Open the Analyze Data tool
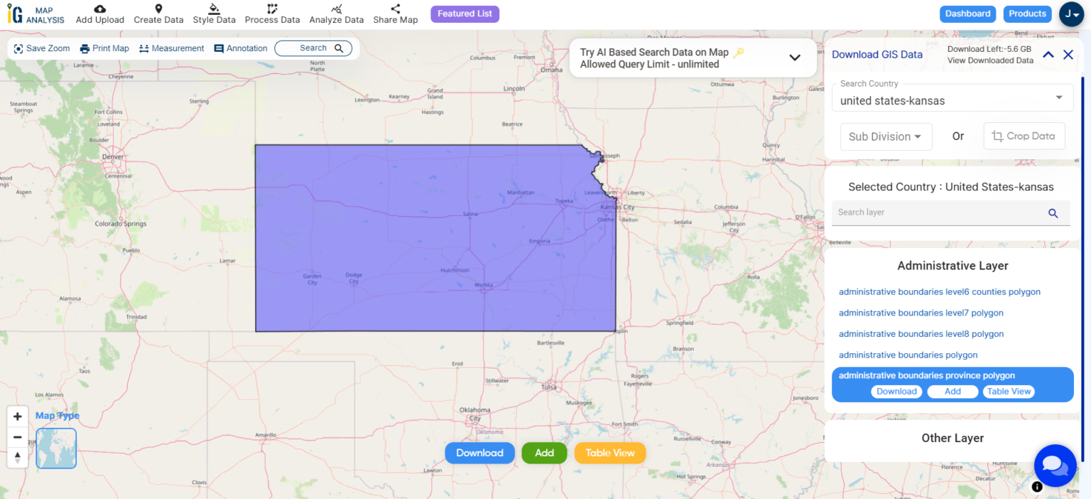The width and height of the screenshot is (1091, 499). (x=336, y=13)
